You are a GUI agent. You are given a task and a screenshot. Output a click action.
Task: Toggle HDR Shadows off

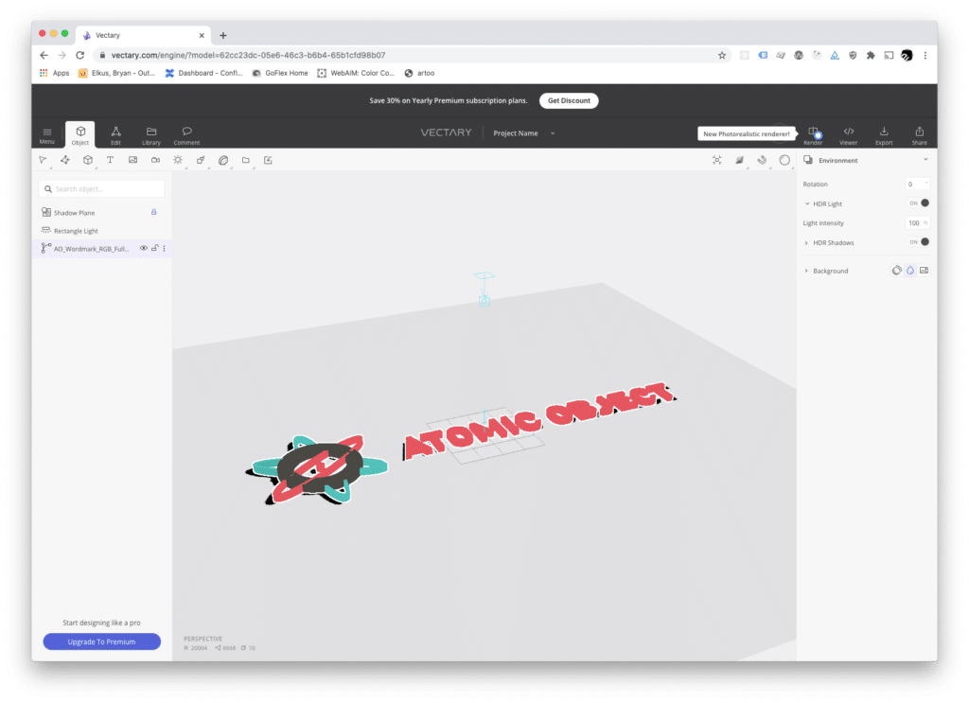click(x=919, y=242)
